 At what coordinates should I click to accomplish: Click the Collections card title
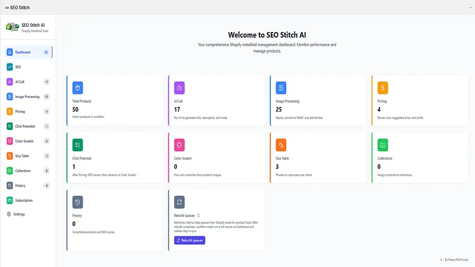coord(385,158)
